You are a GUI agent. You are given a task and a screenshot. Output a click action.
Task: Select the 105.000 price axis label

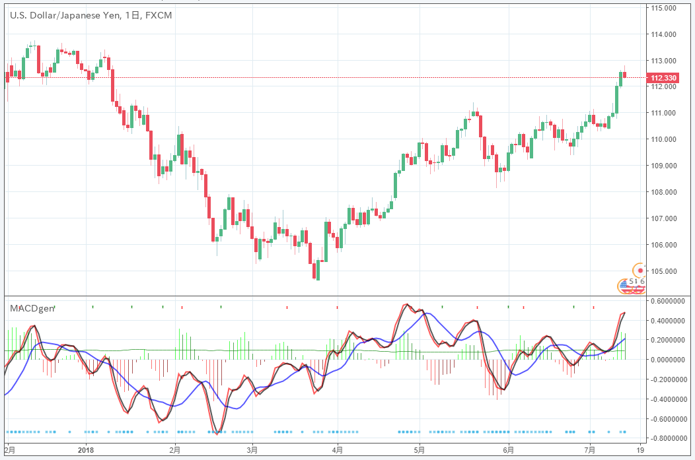click(663, 271)
